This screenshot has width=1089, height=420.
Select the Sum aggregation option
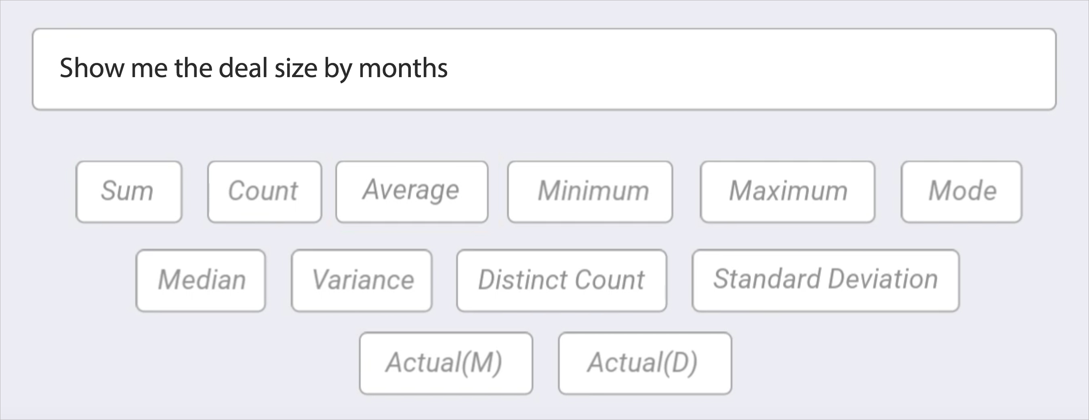point(129,191)
